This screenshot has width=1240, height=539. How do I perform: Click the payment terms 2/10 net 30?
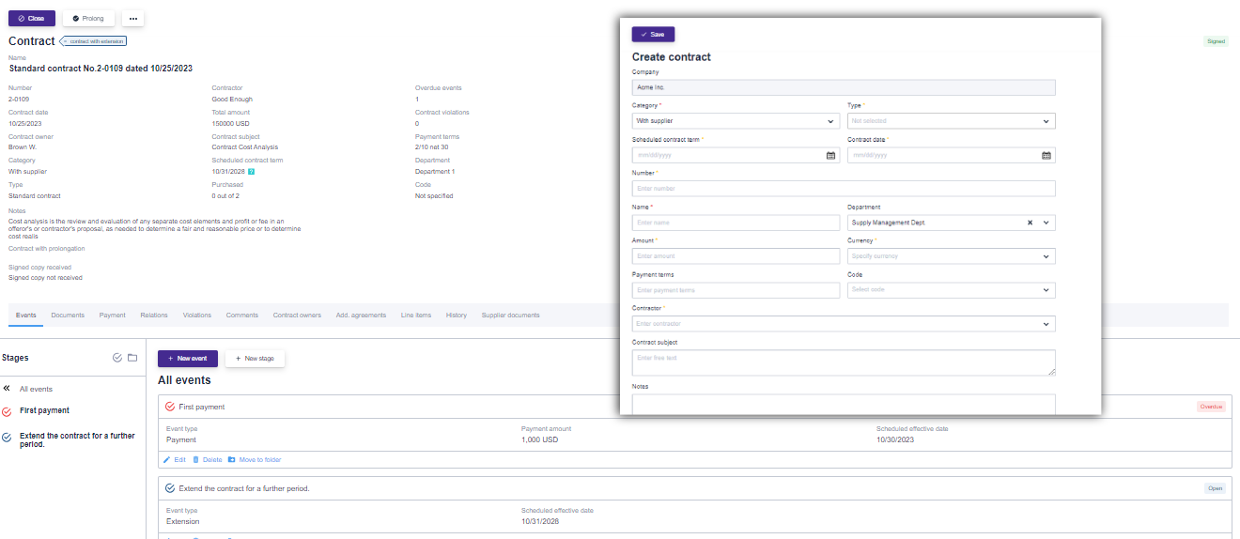point(431,147)
